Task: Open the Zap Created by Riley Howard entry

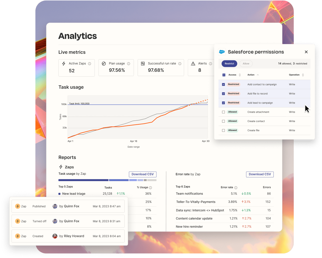Action: [x=68, y=236]
